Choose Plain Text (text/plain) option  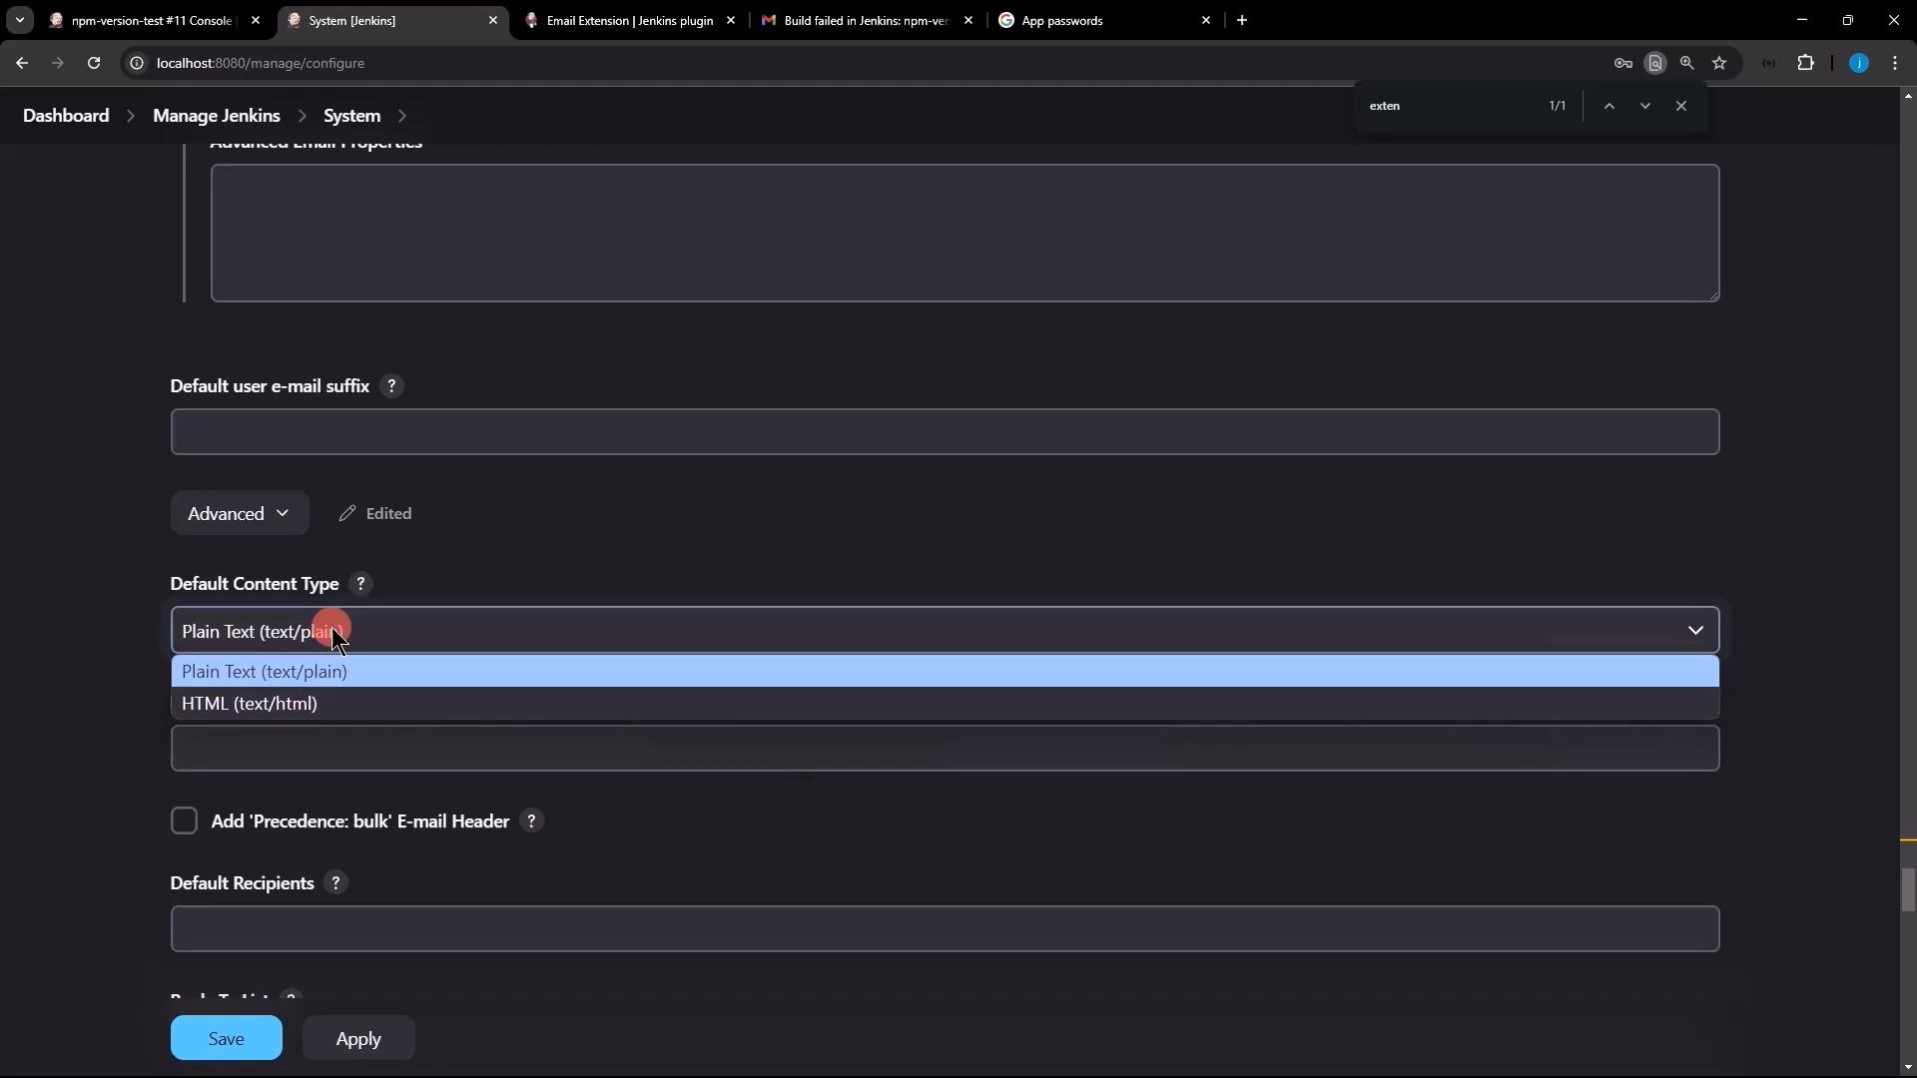click(945, 672)
